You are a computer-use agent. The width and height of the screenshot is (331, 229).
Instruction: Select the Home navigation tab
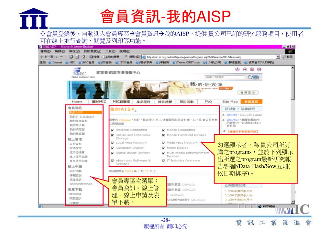77,102
